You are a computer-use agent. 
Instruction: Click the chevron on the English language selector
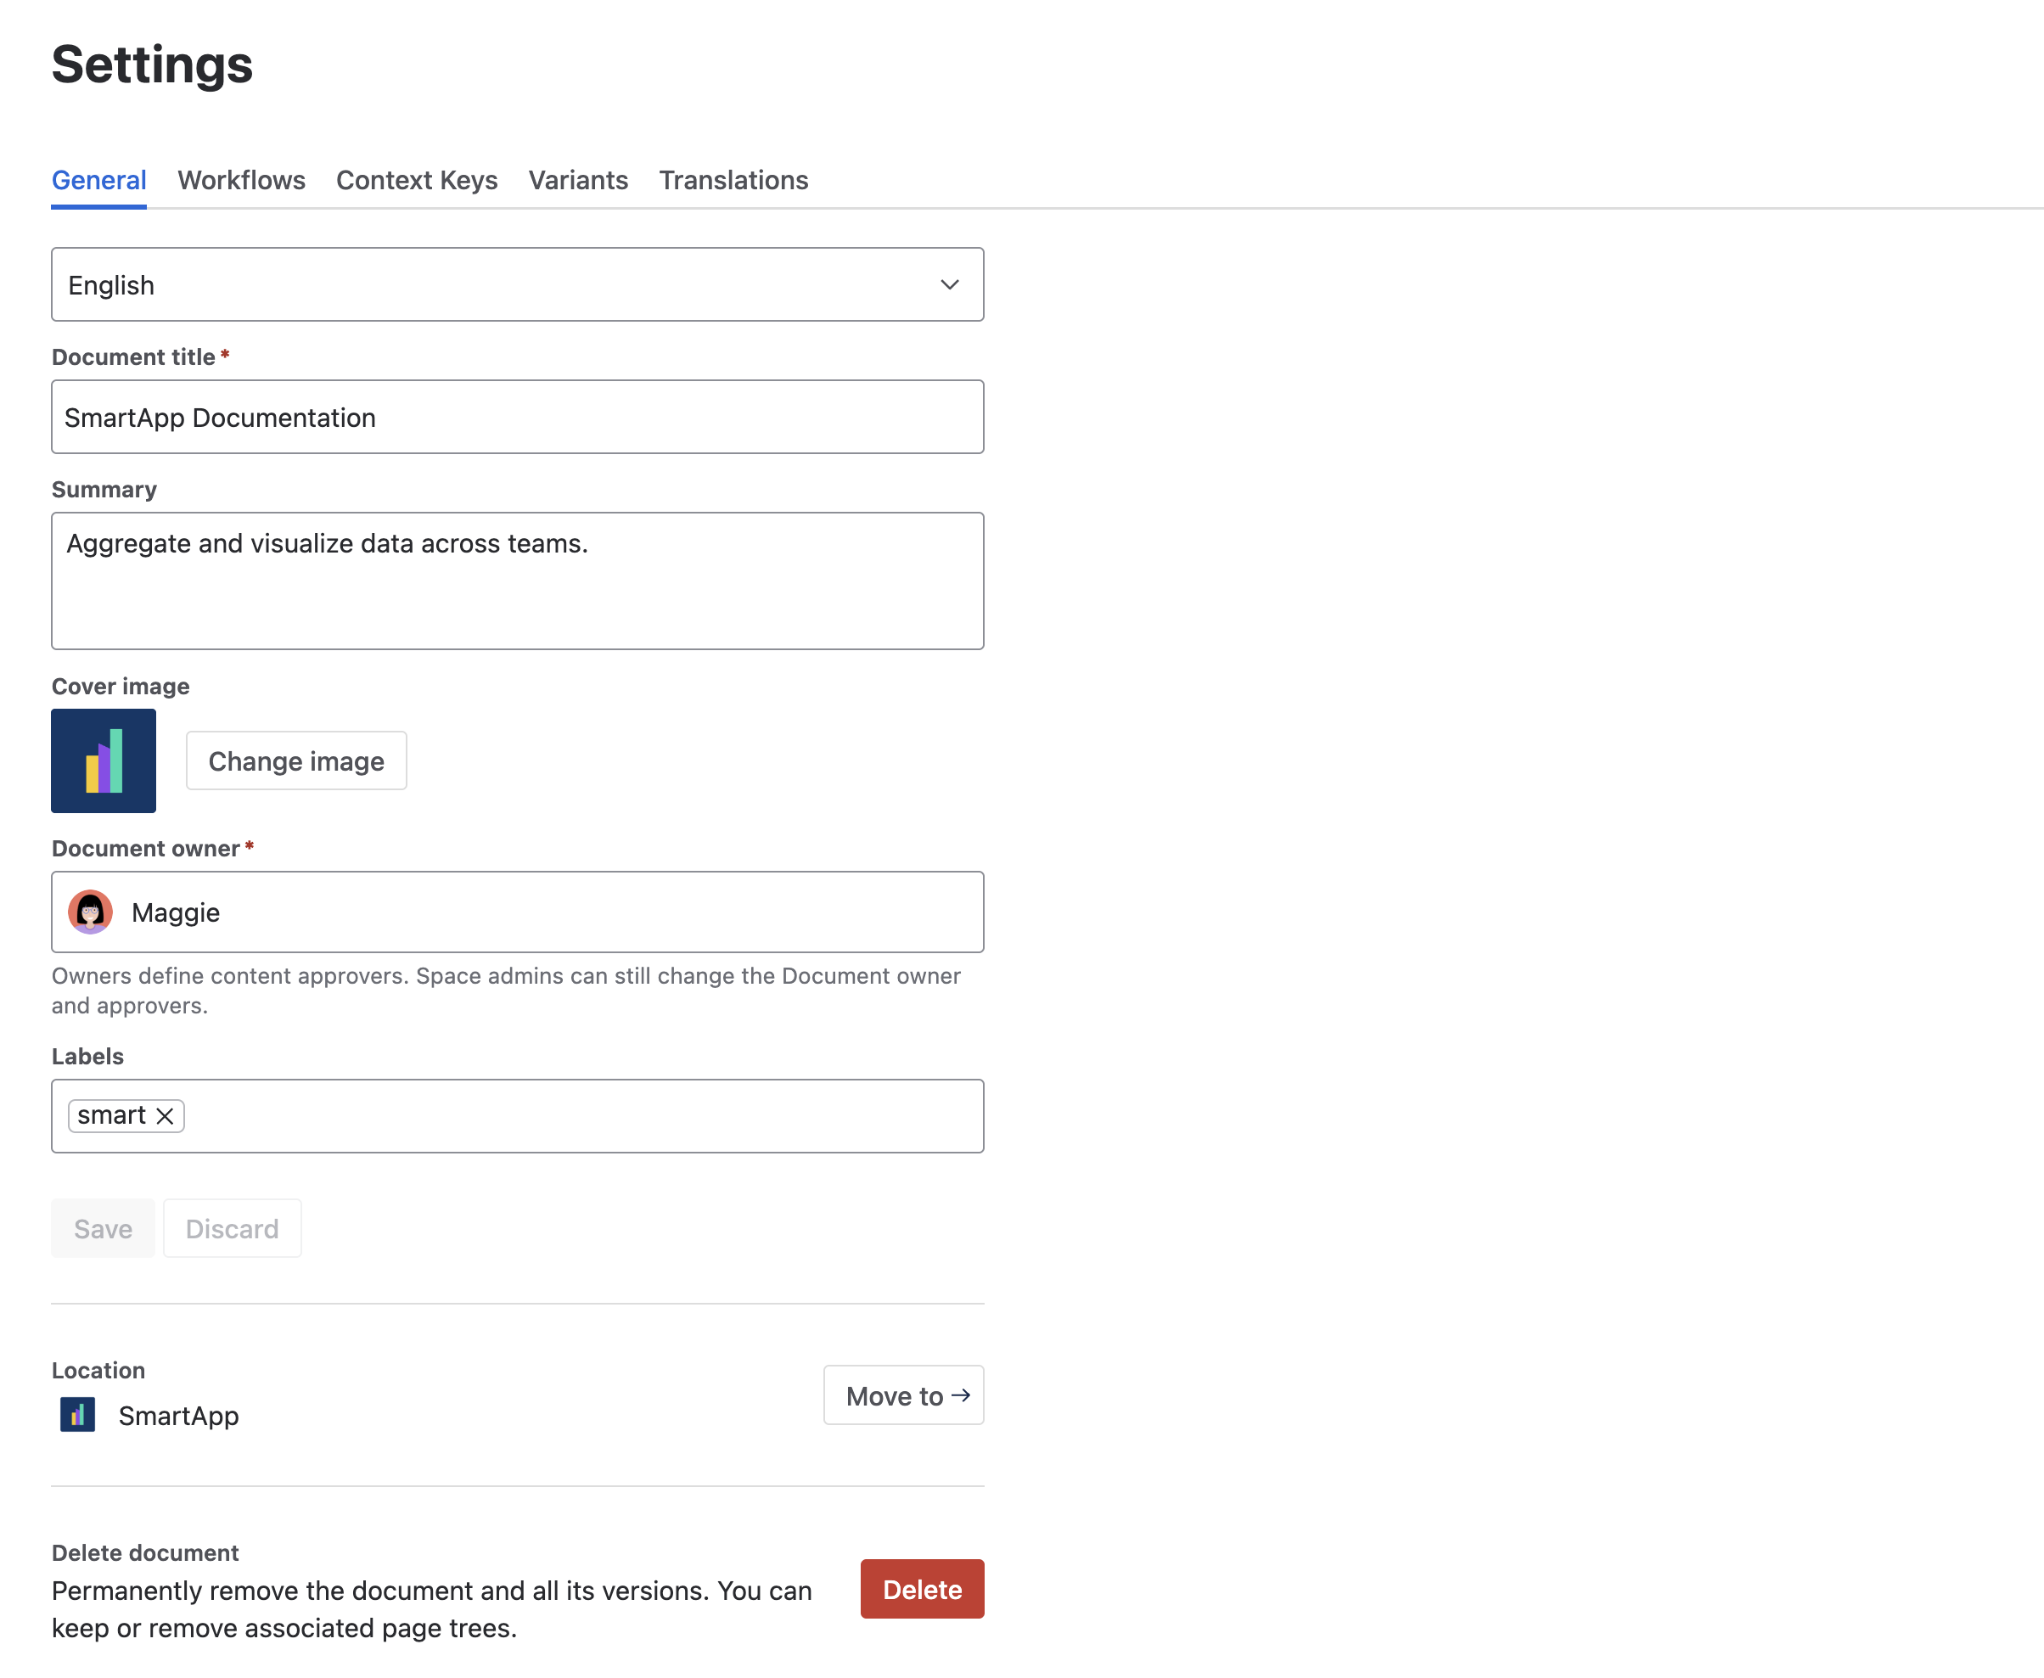(949, 284)
